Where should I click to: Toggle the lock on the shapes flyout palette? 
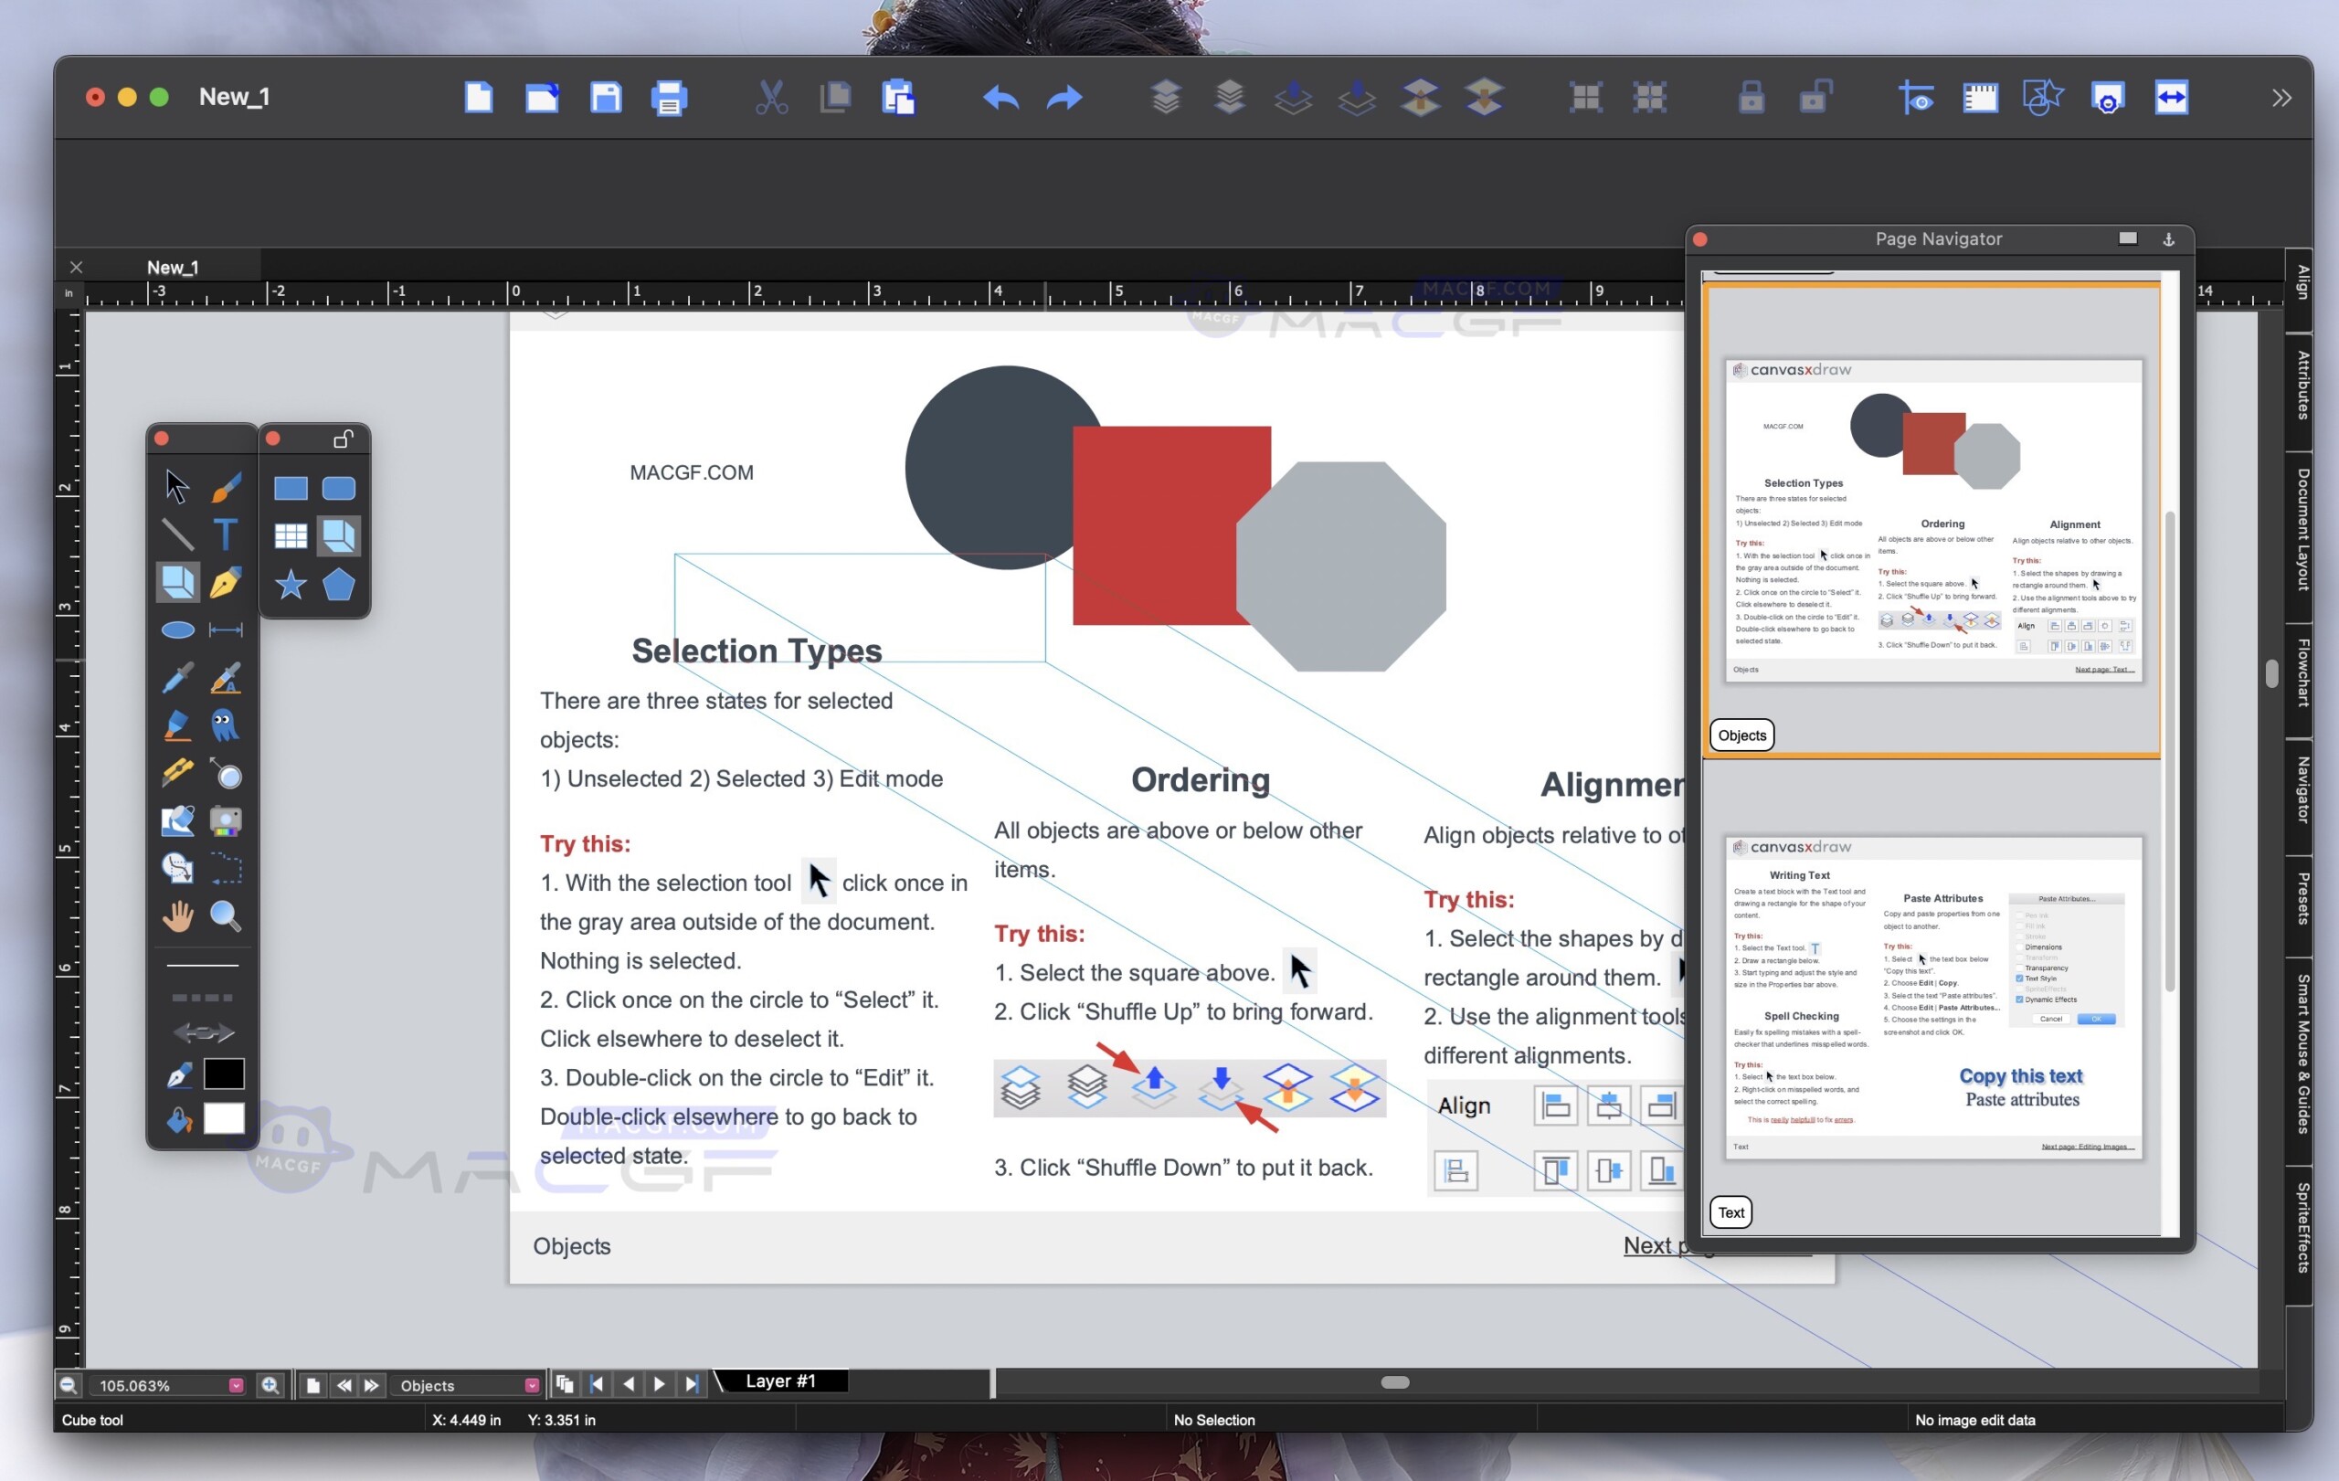click(x=344, y=439)
